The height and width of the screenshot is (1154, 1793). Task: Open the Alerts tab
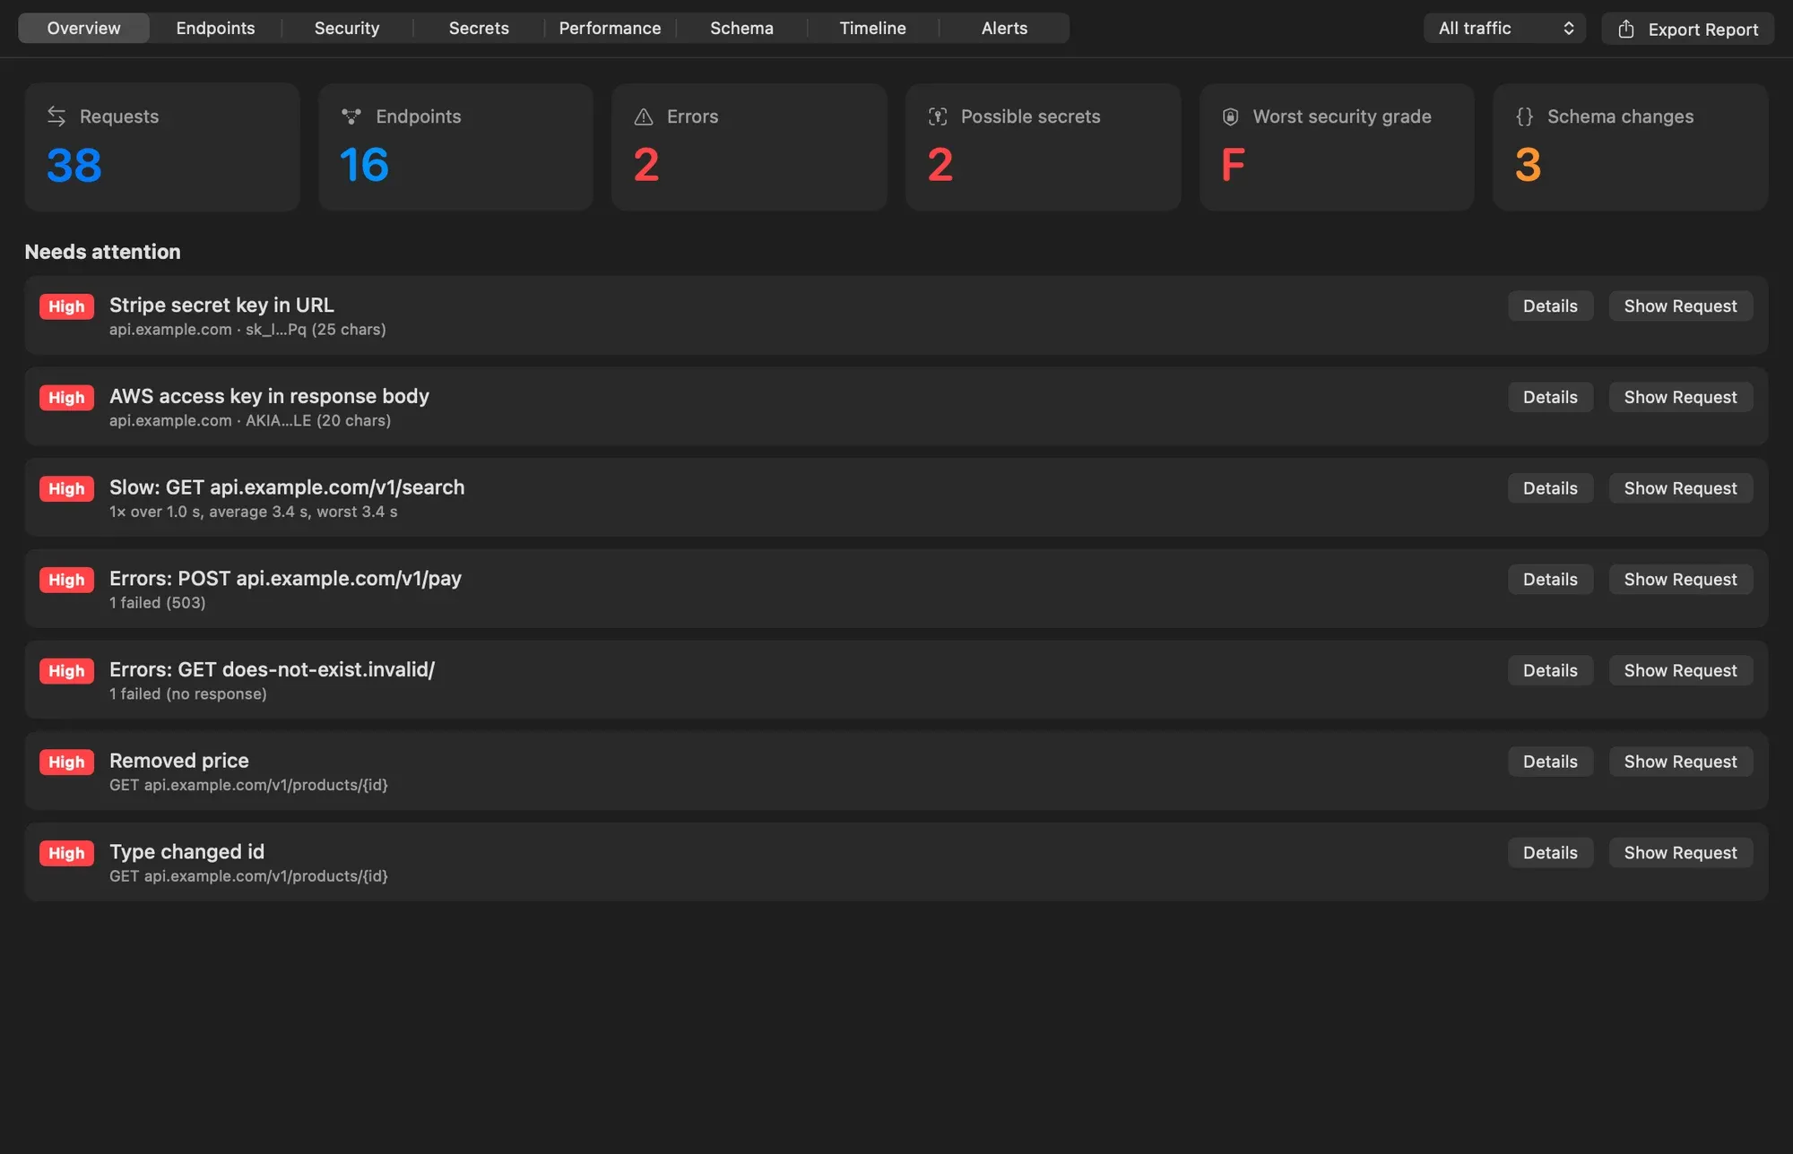pos(1004,28)
